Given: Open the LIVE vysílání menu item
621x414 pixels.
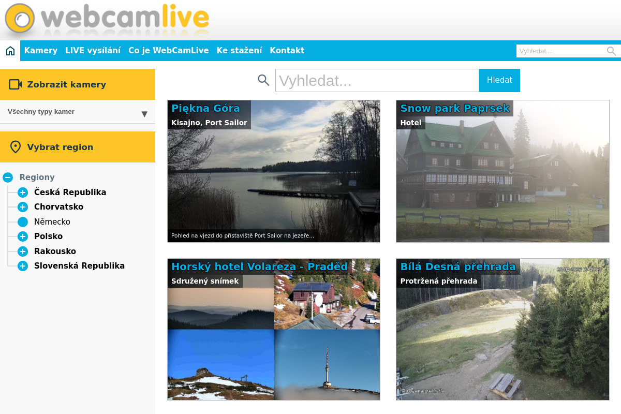Looking at the screenshot, I should 93,51.
